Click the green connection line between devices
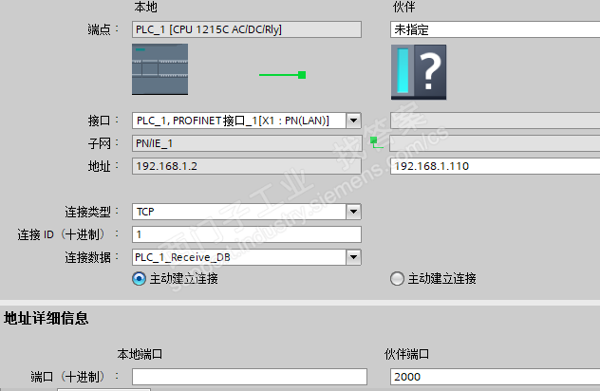This screenshot has height=391, width=600. click(282, 75)
